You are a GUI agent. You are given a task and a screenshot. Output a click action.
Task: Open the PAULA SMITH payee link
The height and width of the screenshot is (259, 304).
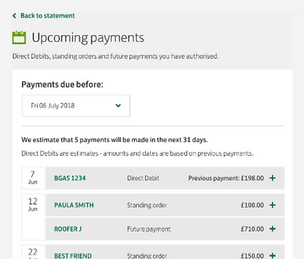click(74, 205)
